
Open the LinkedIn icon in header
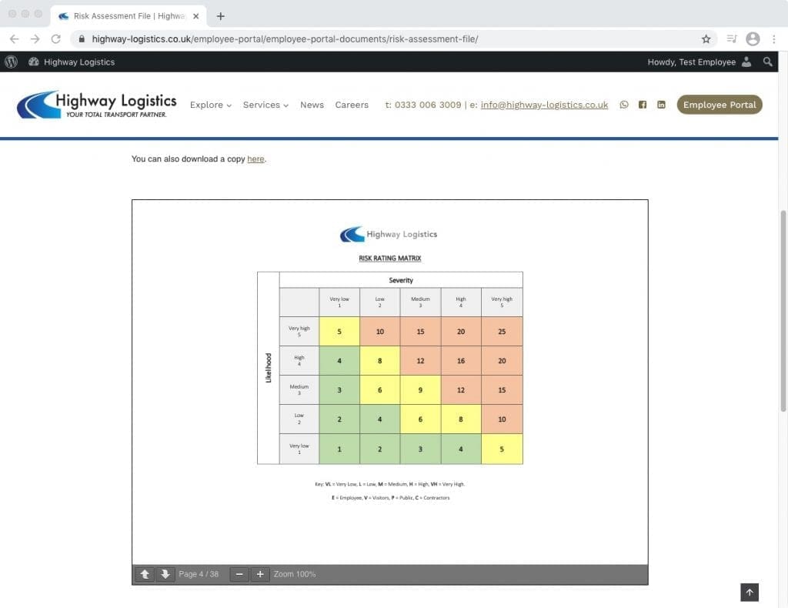click(x=661, y=105)
